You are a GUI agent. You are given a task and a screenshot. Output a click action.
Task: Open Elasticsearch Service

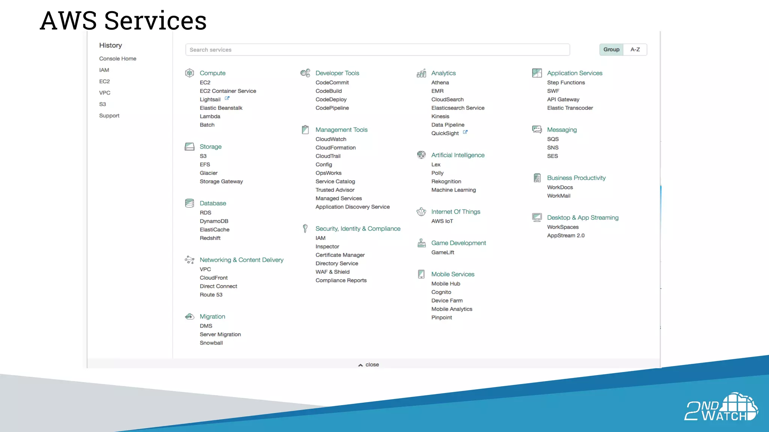click(x=458, y=108)
